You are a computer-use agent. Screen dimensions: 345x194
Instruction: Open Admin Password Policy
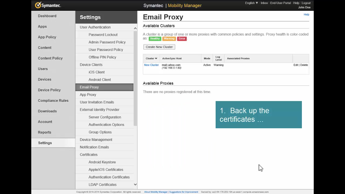click(107, 42)
